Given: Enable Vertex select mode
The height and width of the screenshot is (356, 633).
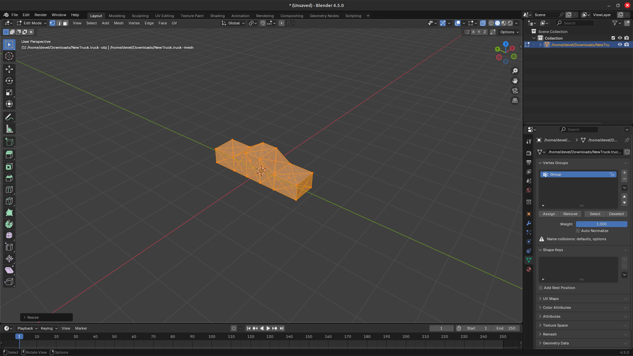Looking at the screenshot, I should pos(52,23).
